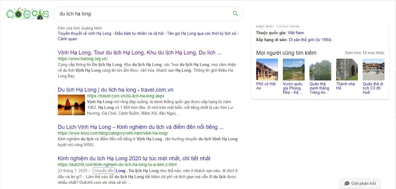Click the ivivu.com/blog URL text
396x189 pixels.
pos(113,133)
